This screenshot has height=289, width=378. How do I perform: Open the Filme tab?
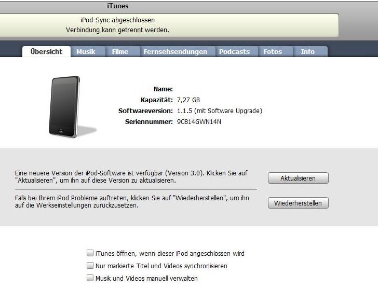123,51
